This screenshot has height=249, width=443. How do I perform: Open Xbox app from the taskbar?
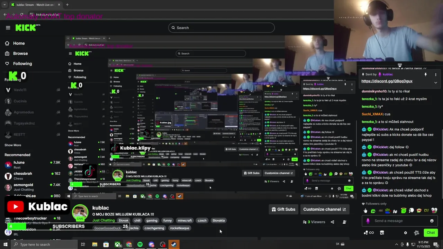[118, 245]
